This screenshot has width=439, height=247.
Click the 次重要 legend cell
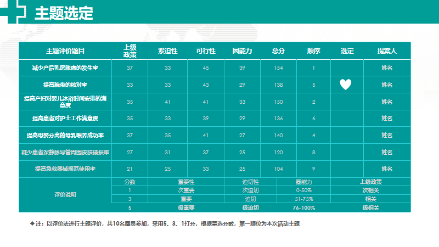(x=186, y=190)
